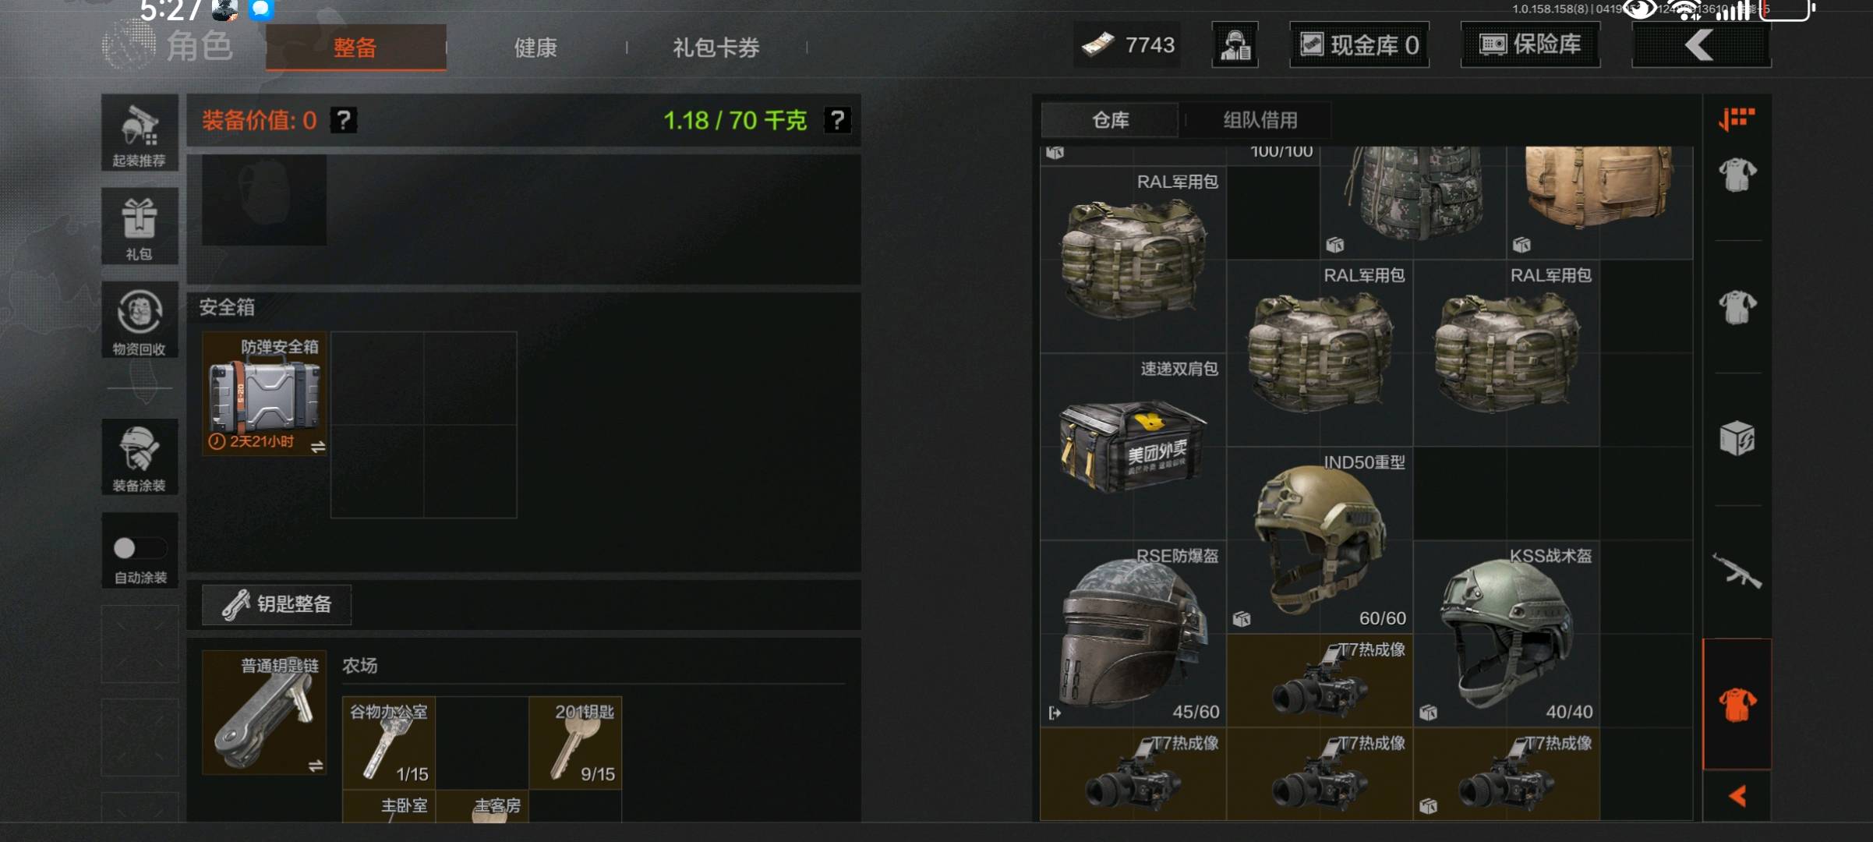The image size is (1873, 842).
Task: Collapse the filter sidebar with the orange arrow
Action: [1737, 796]
